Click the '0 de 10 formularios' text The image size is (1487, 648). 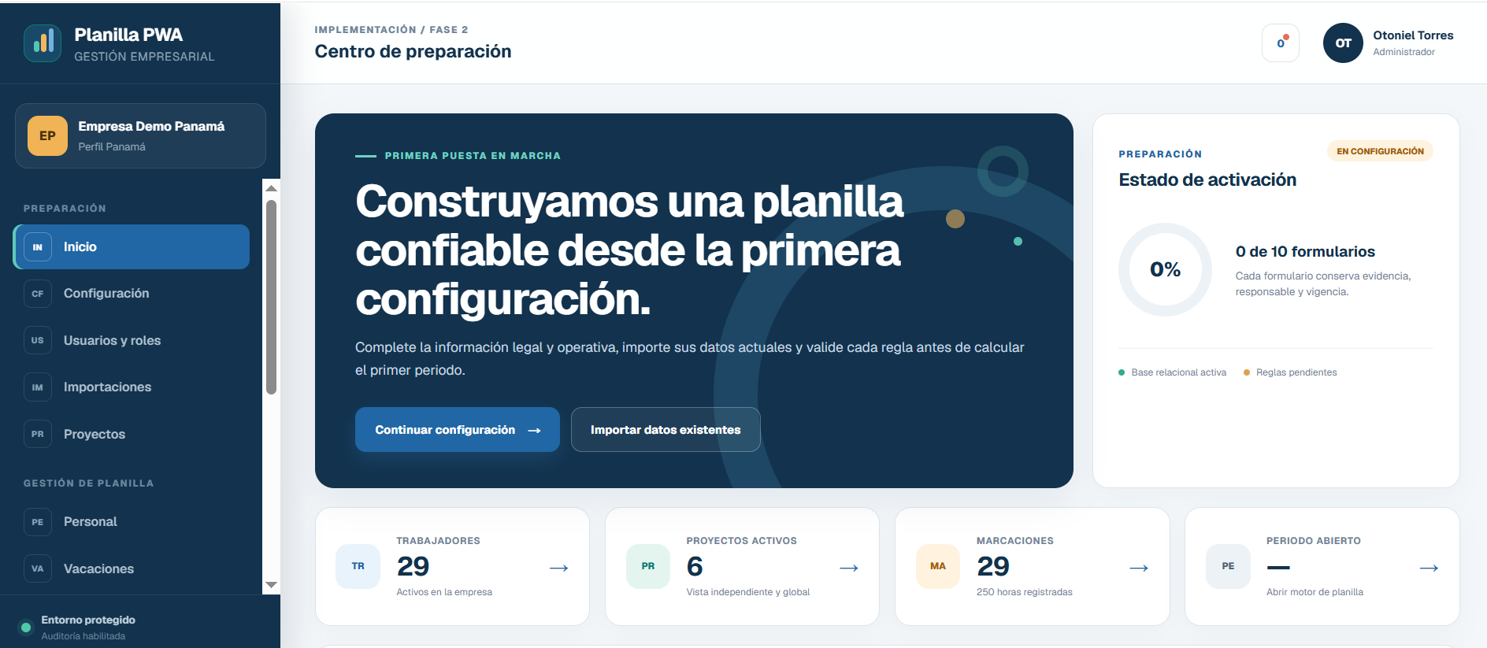(1305, 252)
